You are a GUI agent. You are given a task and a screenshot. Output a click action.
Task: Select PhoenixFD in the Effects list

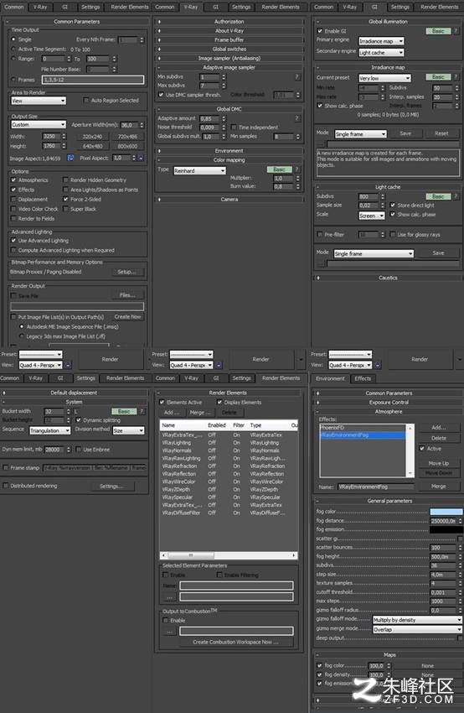[362, 428]
